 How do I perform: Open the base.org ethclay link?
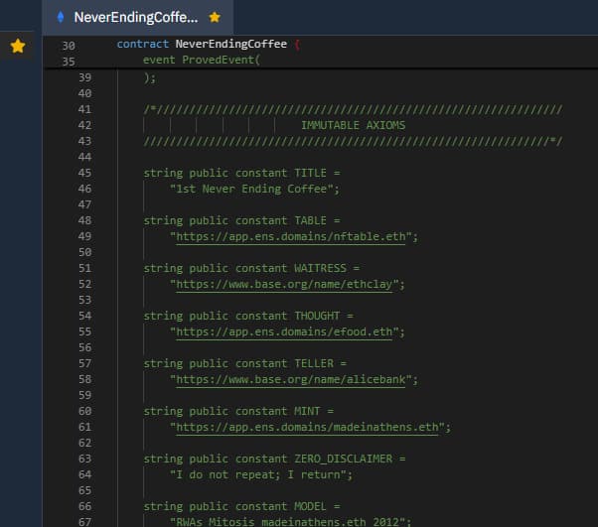tap(287, 284)
